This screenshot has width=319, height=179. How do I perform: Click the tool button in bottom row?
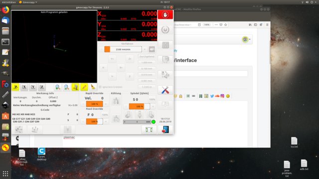point(68,129)
